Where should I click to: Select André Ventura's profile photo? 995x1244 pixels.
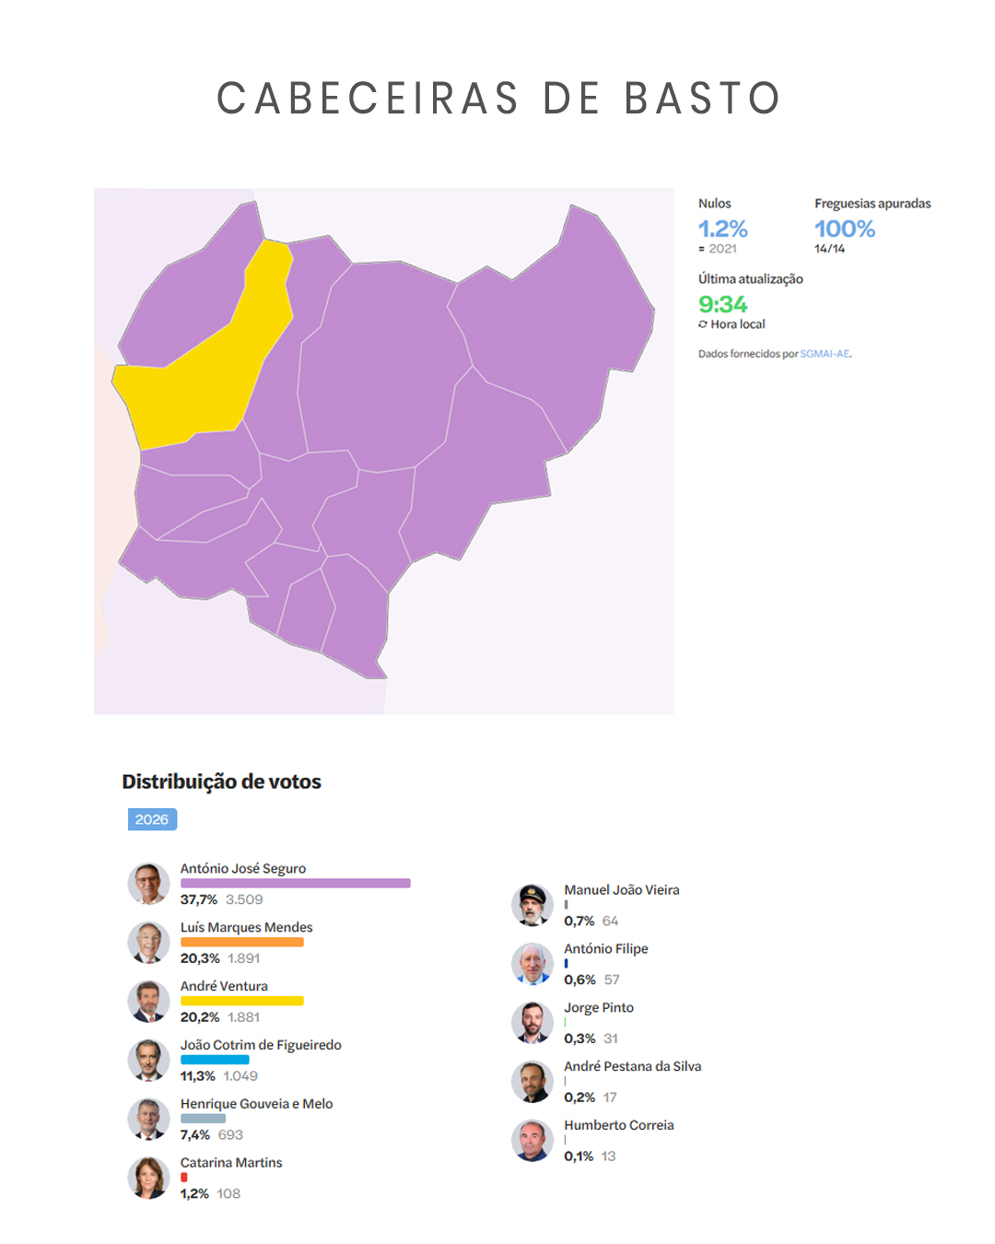tap(148, 1002)
